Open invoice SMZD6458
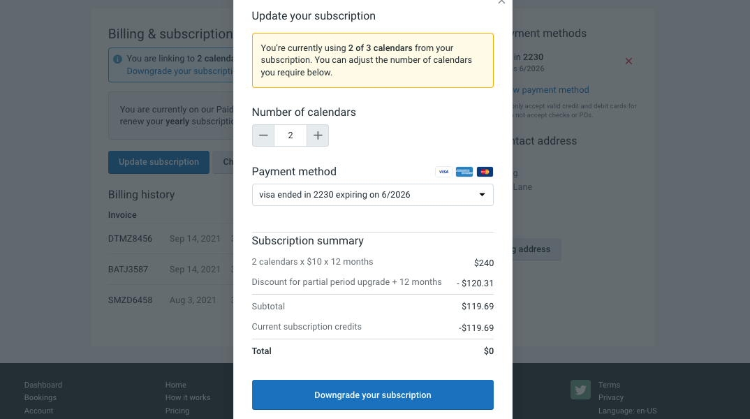Image resolution: width=750 pixels, height=419 pixels. click(x=130, y=300)
